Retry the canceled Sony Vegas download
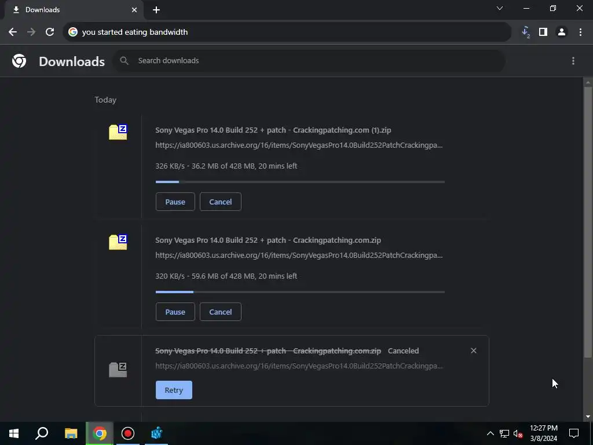 point(174,390)
